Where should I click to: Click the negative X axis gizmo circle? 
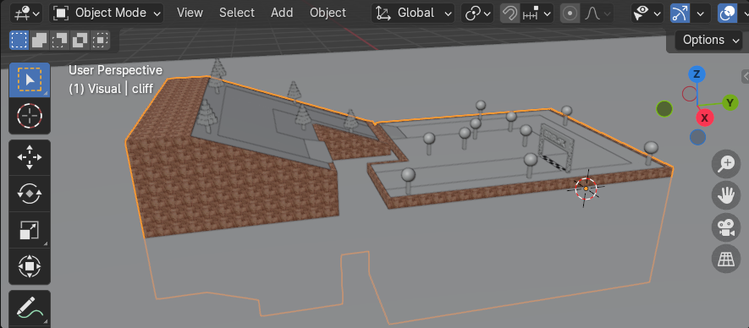(689, 94)
